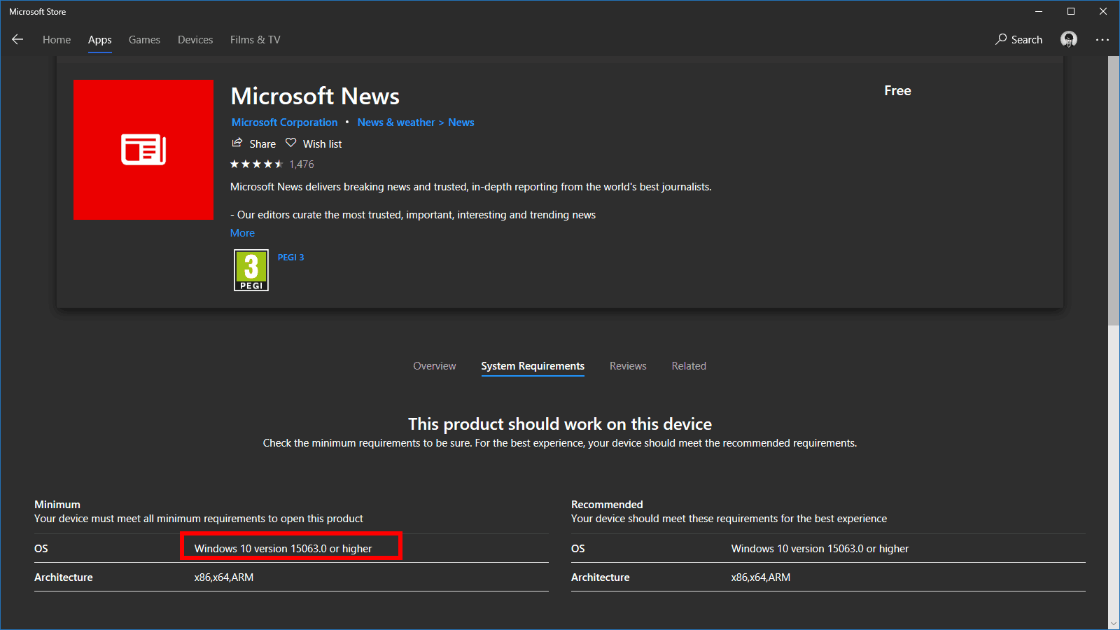Screen dimensions: 1120x630
Task: Click the Minimum OS requirement value
Action: [x=283, y=549]
